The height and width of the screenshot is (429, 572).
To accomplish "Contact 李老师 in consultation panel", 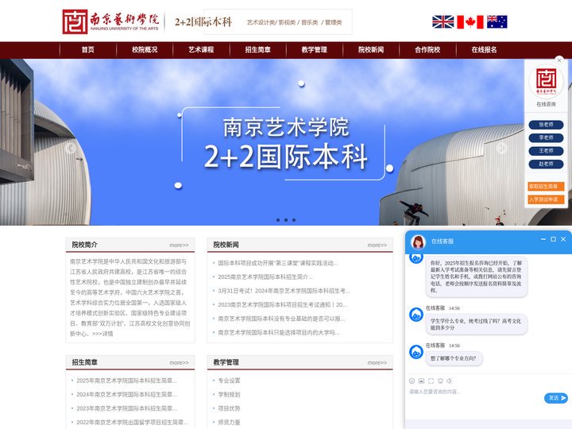I will coord(546,138).
